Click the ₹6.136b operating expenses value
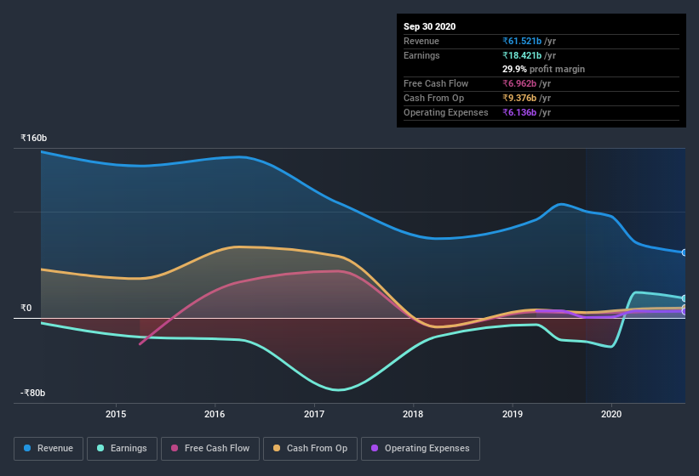Screen dimensions: 699x476 pyautogui.click(x=519, y=112)
